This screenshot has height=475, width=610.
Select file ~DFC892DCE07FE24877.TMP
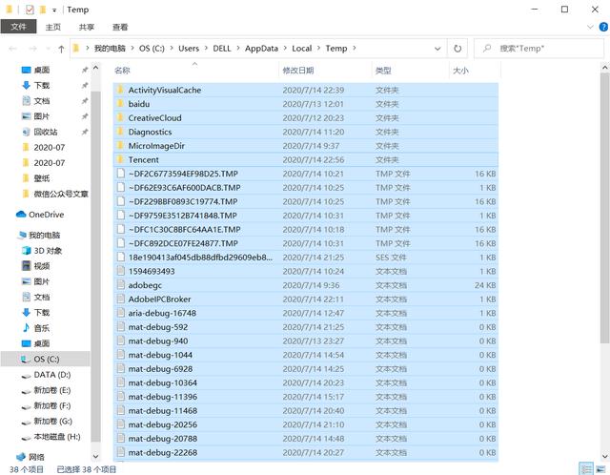pos(306,243)
